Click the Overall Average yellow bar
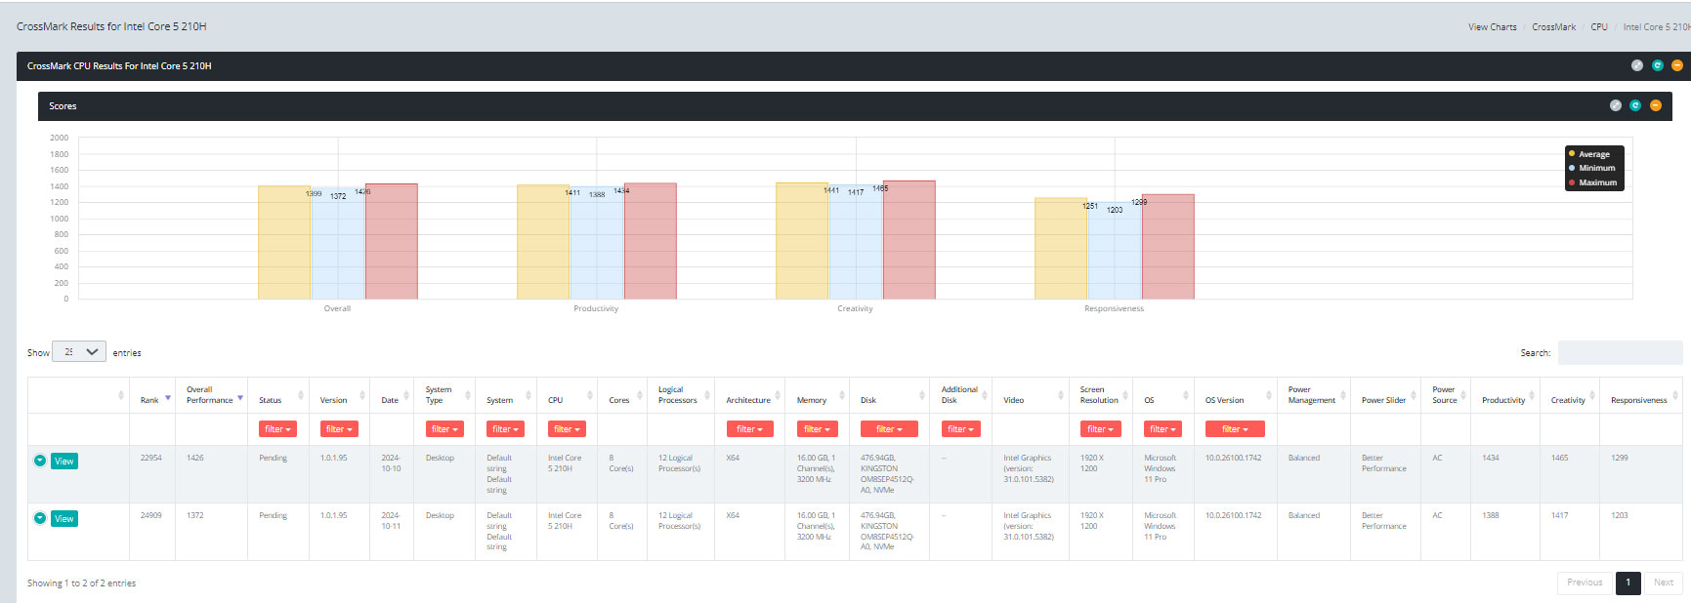 [284, 243]
